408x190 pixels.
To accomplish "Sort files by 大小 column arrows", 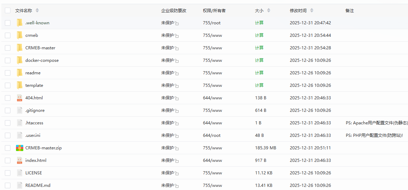I will (x=268, y=10).
